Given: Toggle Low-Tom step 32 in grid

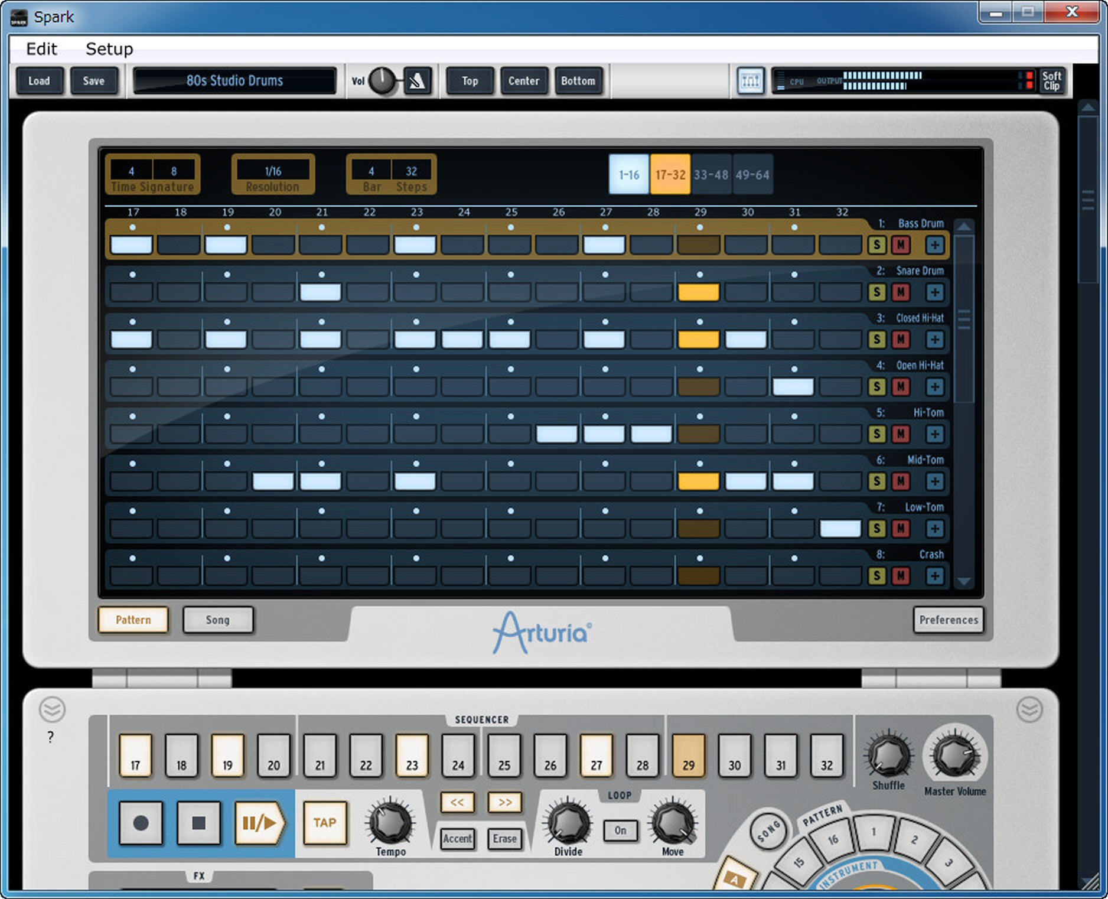Looking at the screenshot, I should 840,528.
